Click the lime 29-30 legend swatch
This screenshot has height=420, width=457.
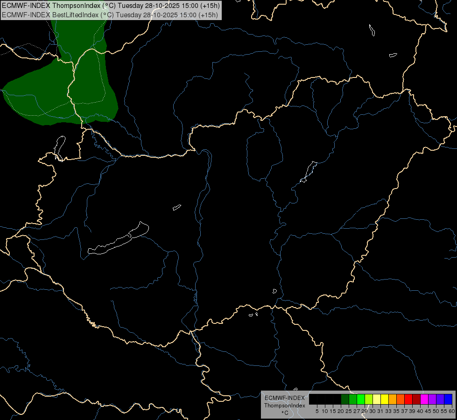click(x=369, y=399)
